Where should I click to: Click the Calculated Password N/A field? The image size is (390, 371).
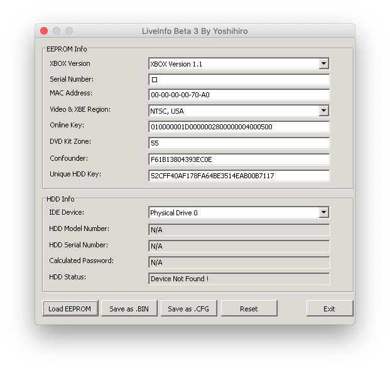coord(239,262)
